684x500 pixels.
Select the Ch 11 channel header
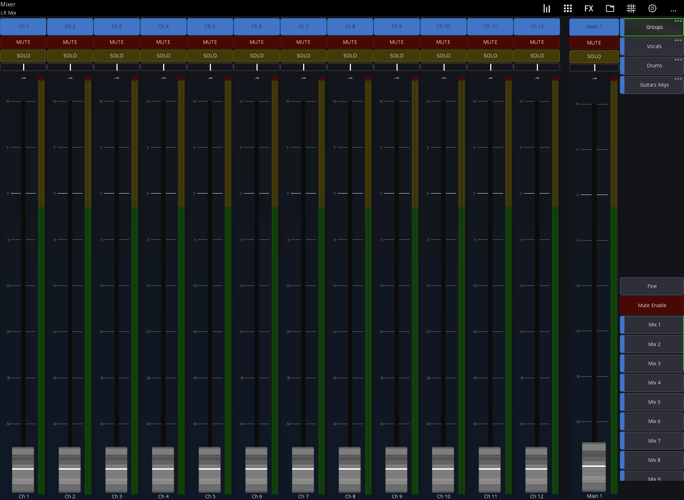pyautogui.click(x=490, y=26)
